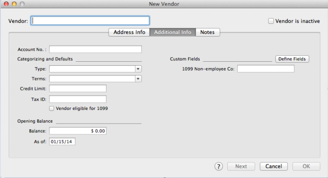Screen dimensions: 328x178
Task: Click the 1099 Non-employee Co field
Action: click(265, 69)
